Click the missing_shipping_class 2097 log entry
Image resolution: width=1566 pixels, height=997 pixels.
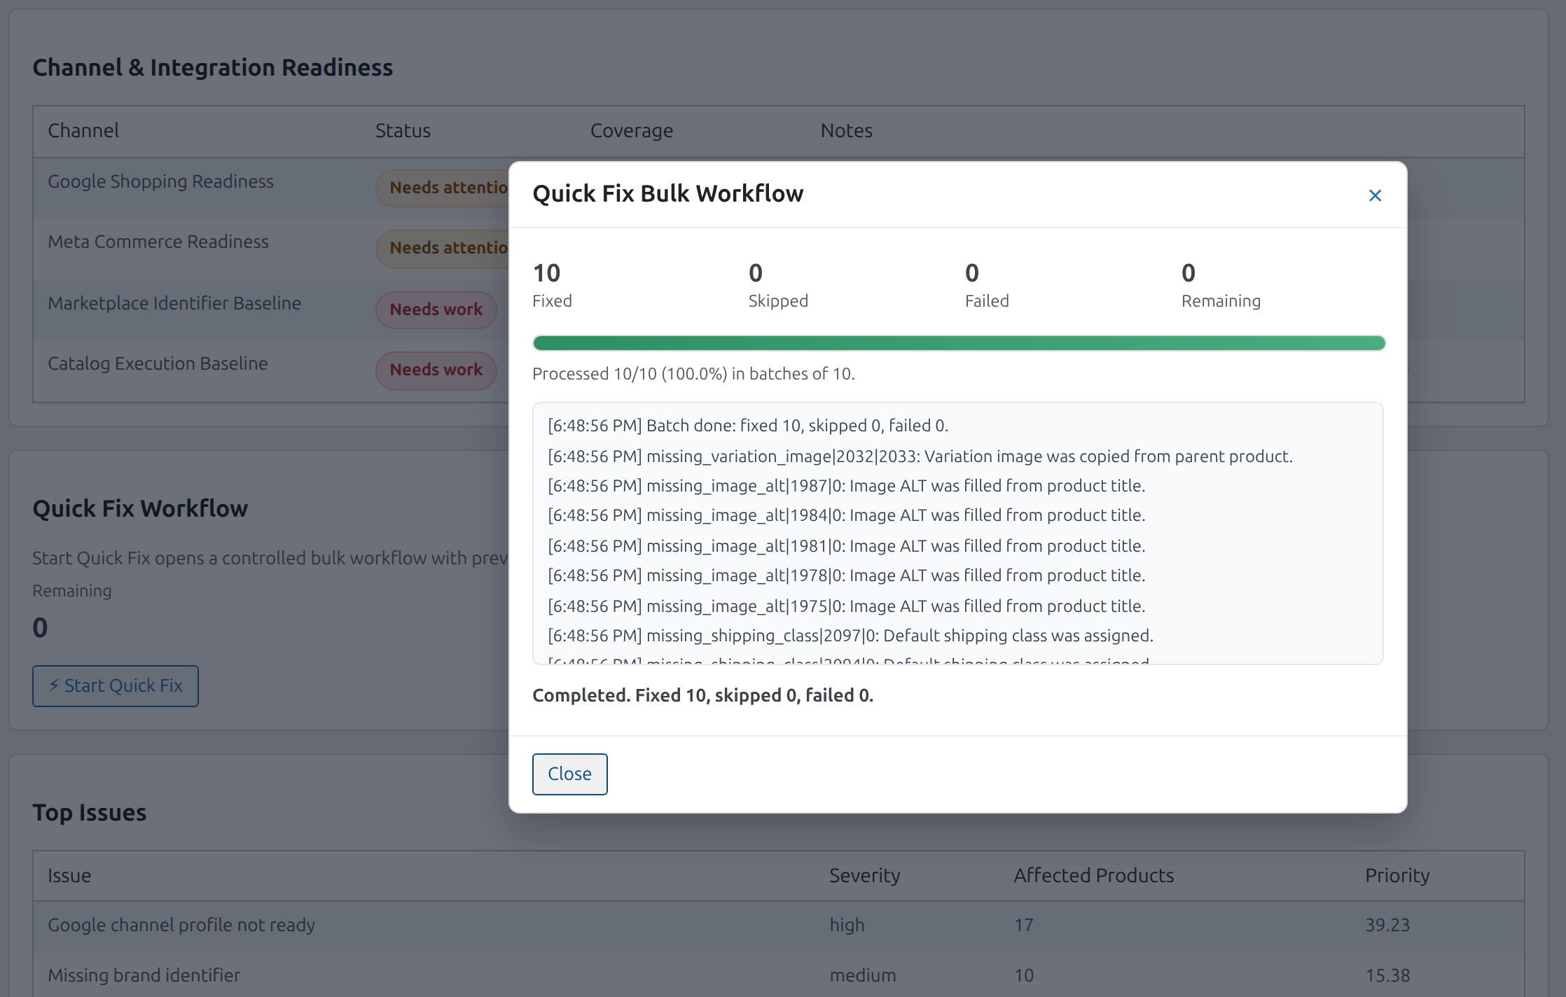point(850,636)
